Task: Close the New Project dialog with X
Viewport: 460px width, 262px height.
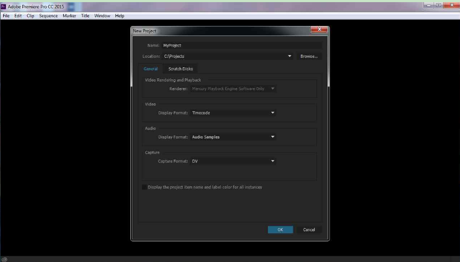Action: coord(319,29)
